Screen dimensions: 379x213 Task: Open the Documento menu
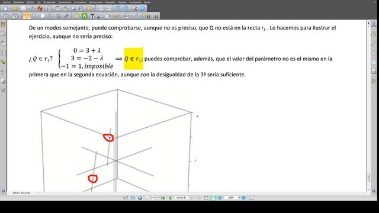pos(49,2)
